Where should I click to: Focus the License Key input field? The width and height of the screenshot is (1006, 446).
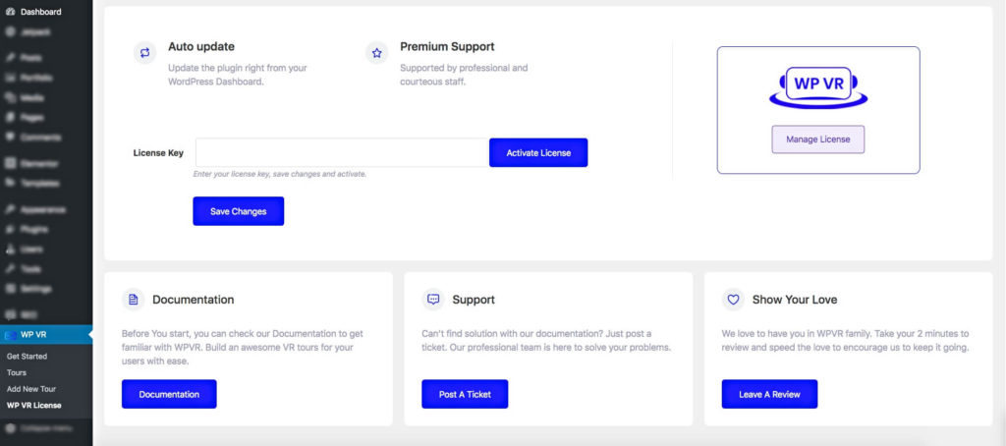(x=342, y=152)
